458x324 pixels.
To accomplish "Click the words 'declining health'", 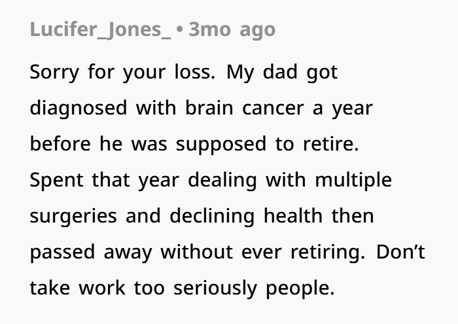I will (x=246, y=216).
